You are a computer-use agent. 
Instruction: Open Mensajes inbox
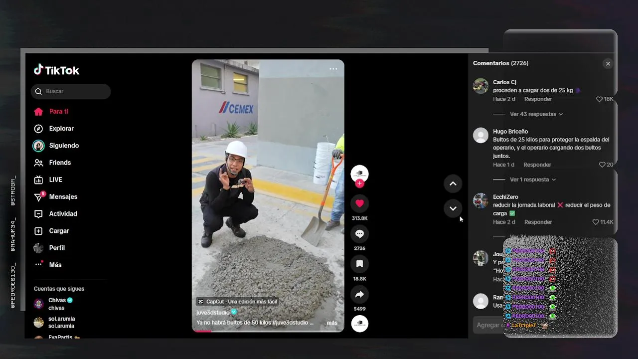(63, 197)
